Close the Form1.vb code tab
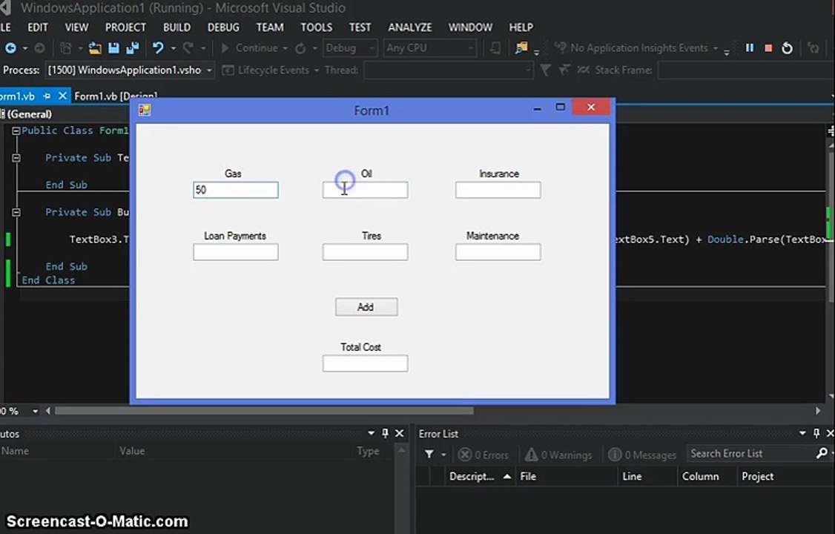 (63, 96)
